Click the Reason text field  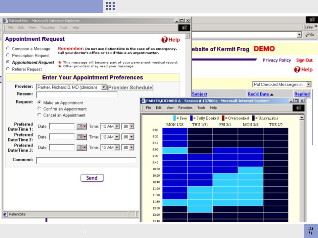coord(77,95)
